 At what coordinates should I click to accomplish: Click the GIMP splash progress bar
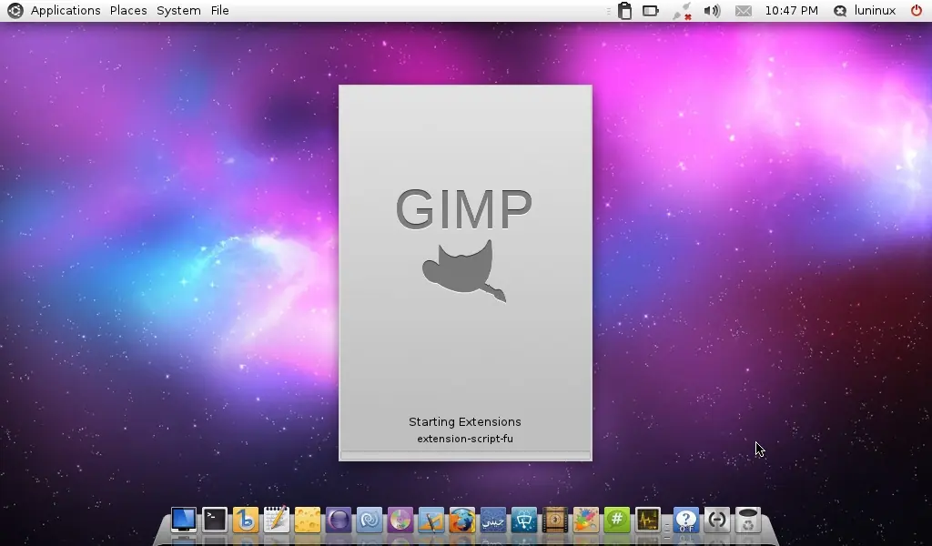465,455
